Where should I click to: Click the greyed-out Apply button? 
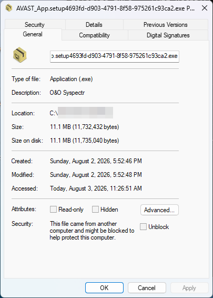coord(189,288)
